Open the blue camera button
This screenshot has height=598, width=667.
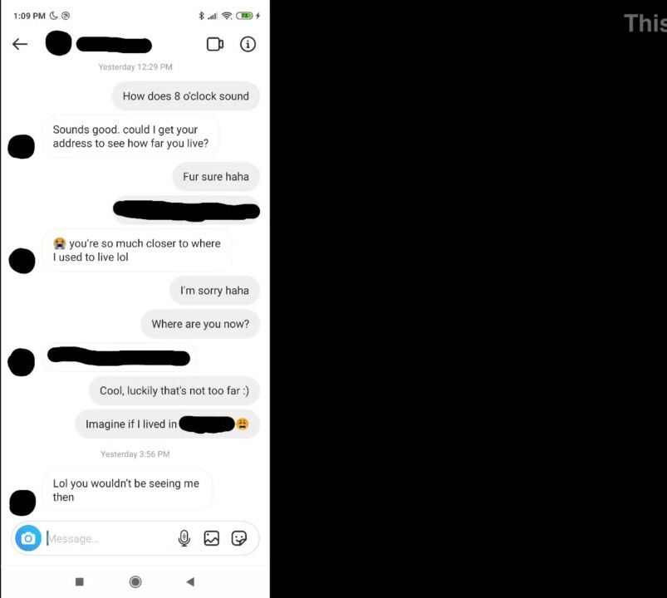(x=28, y=538)
